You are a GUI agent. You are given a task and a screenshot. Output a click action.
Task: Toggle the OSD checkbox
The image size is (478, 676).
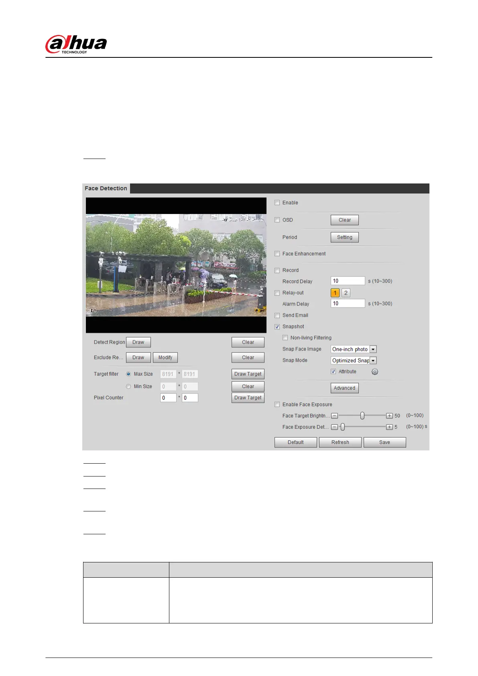coord(277,220)
